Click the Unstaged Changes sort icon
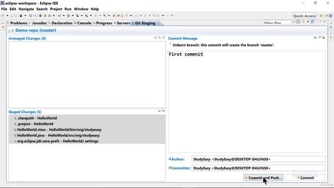Image resolution: width=334 pixels, height=188 pixels. (163, 38)
